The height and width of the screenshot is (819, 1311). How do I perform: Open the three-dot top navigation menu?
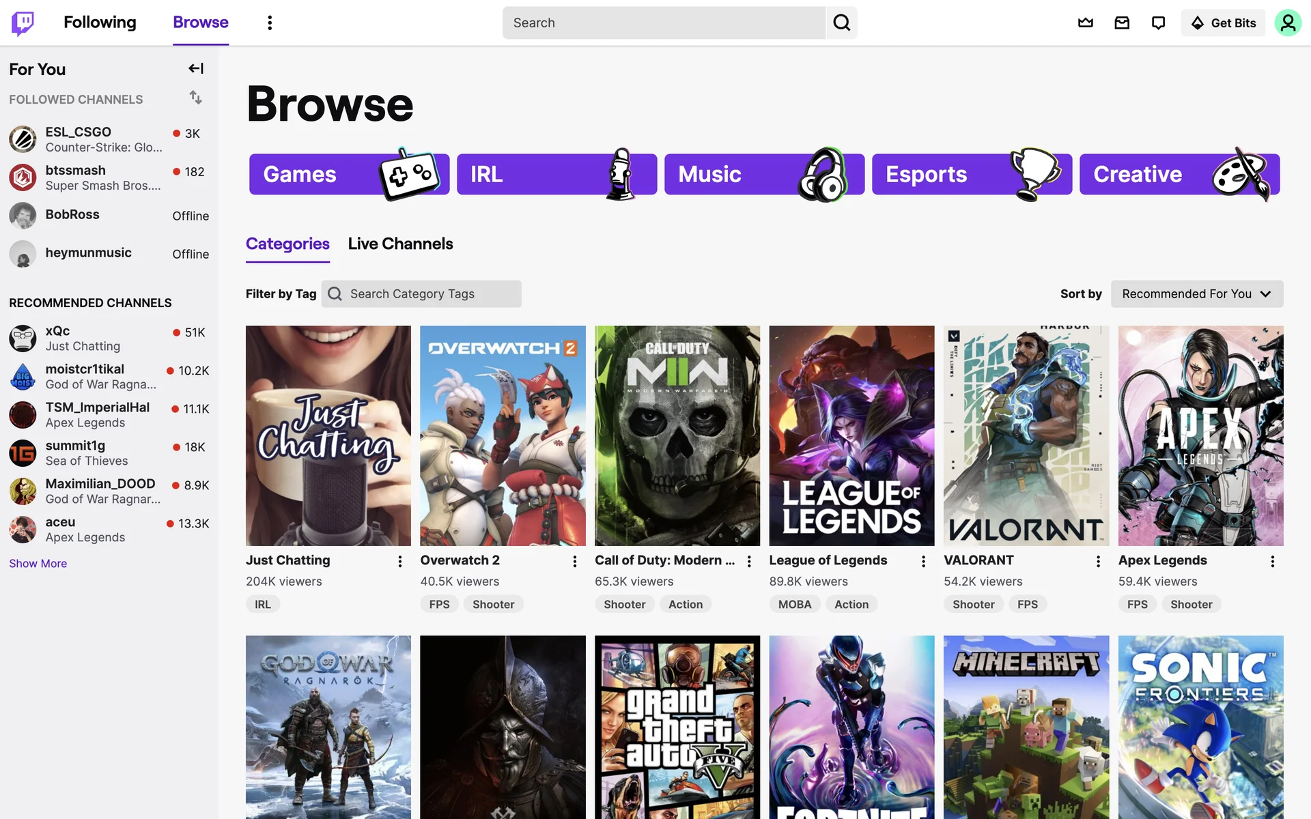pyautogui.click(x=270, y=23)
